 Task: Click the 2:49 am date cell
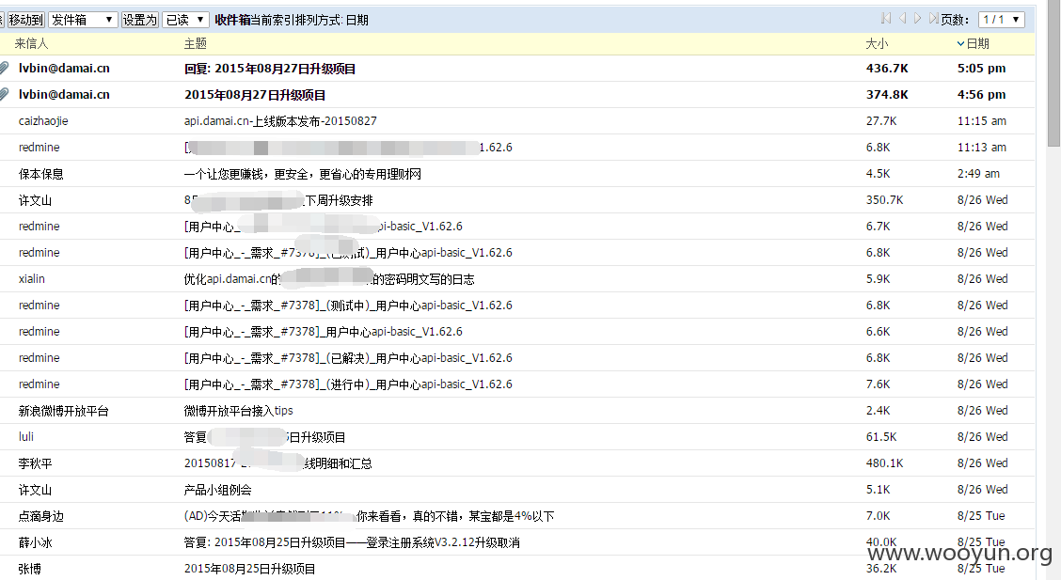(978, 174)
